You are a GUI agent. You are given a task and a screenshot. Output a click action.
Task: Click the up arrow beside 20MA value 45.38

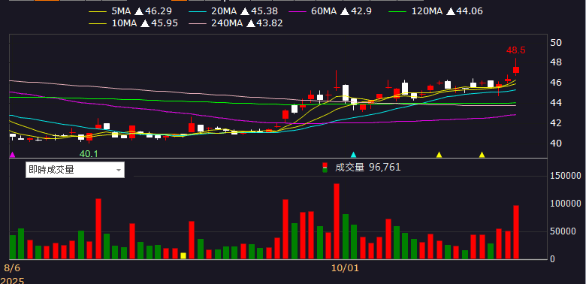coord(245,11)
